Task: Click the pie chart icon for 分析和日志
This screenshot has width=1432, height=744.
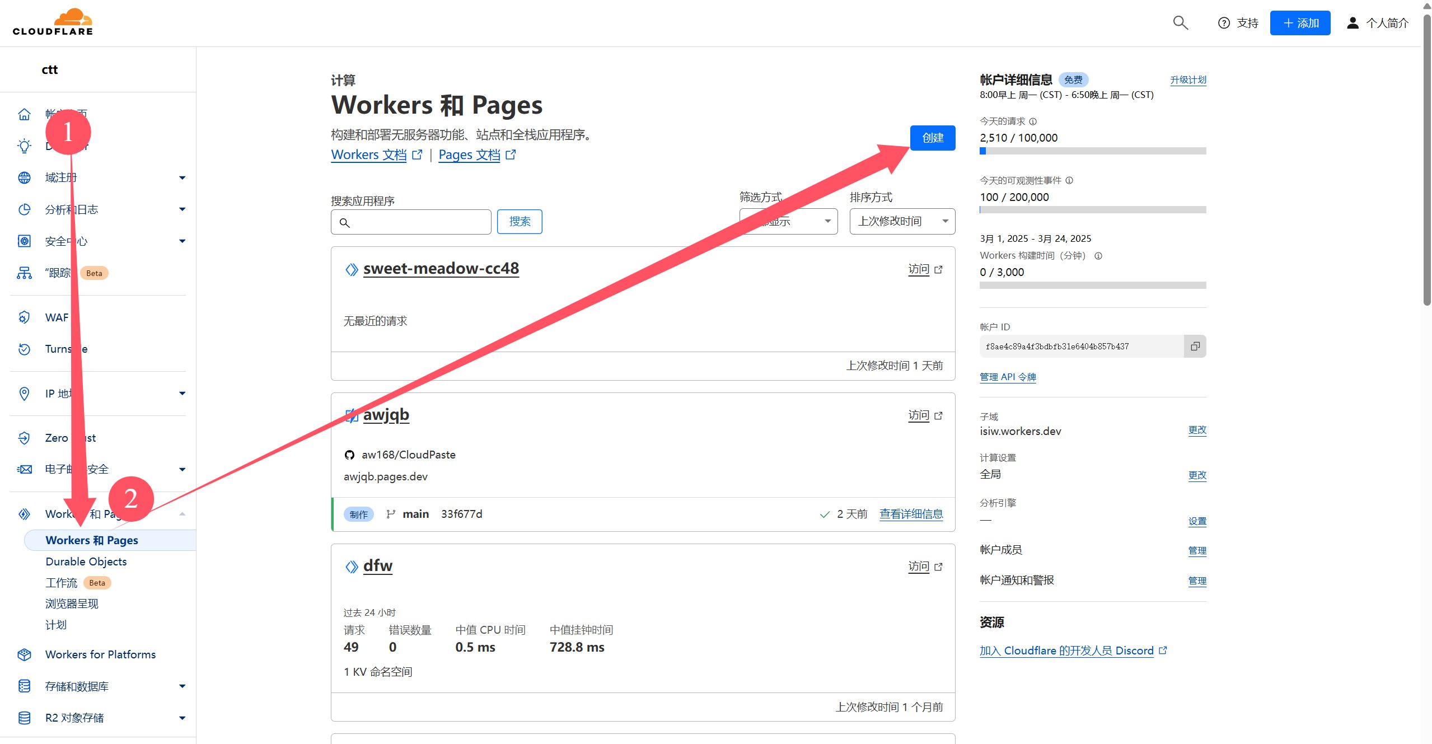Action: click(x=24, y=209)
